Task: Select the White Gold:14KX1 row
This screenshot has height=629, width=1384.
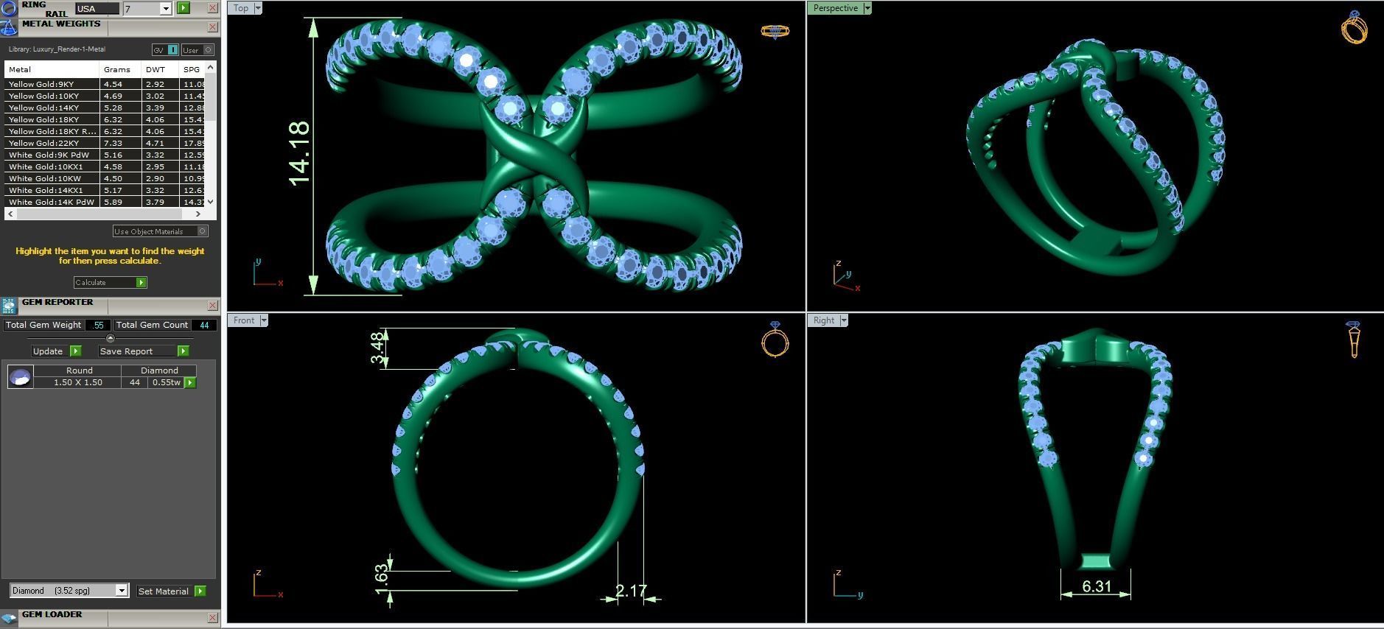Action: (105, 190)
